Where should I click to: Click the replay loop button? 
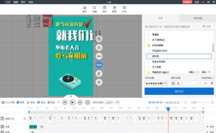coord(87,102)
